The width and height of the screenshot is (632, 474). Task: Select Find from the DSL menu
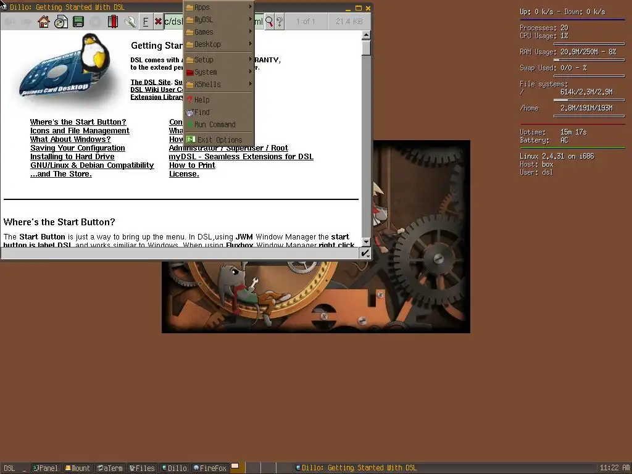point(219,112)
